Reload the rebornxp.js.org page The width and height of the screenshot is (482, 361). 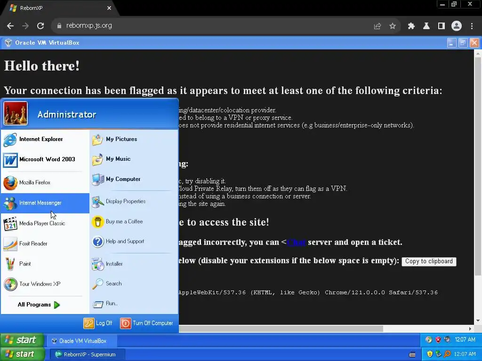point(40,26)
